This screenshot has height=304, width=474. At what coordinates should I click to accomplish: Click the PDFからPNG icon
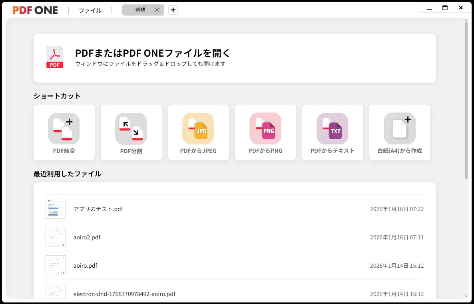(265, 128)
